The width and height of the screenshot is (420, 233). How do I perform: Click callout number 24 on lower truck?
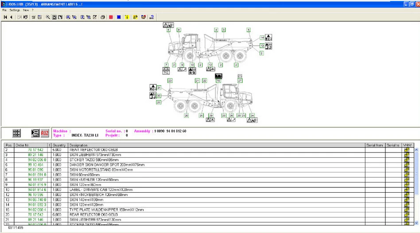tap(252, 116)
